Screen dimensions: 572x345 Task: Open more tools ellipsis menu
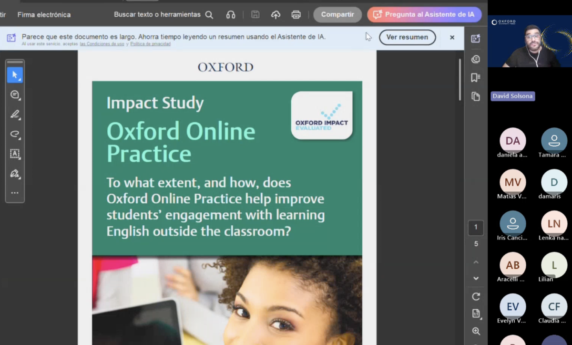click(x=15, y=193)
